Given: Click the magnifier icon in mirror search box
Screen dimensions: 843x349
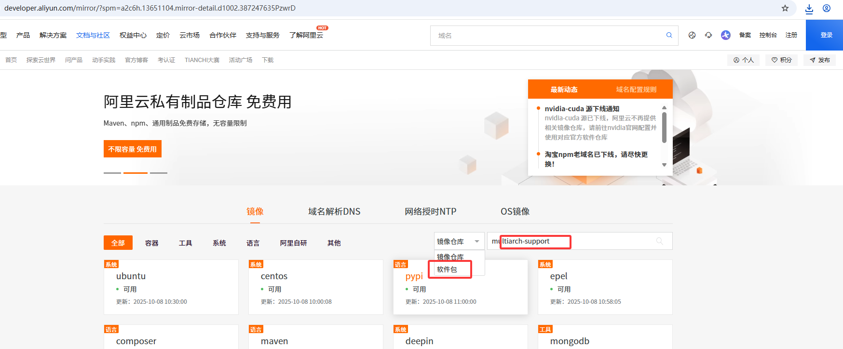Looking at the screenshot, I should click(x=660, y=241).
